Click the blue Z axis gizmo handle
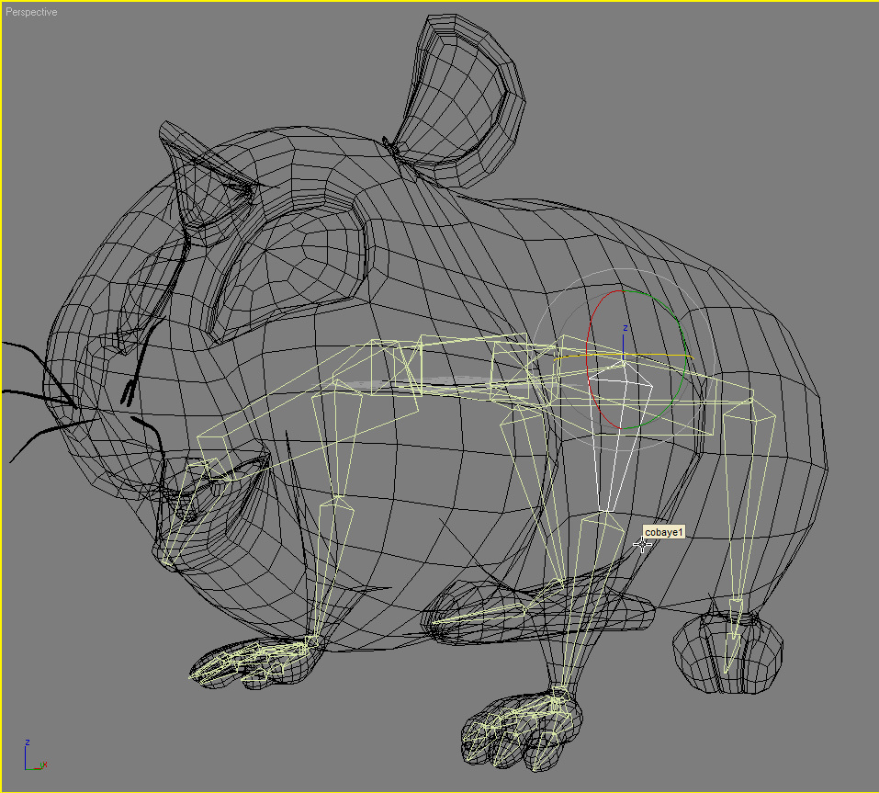This screenshot has height=793, width=879. 624,343
